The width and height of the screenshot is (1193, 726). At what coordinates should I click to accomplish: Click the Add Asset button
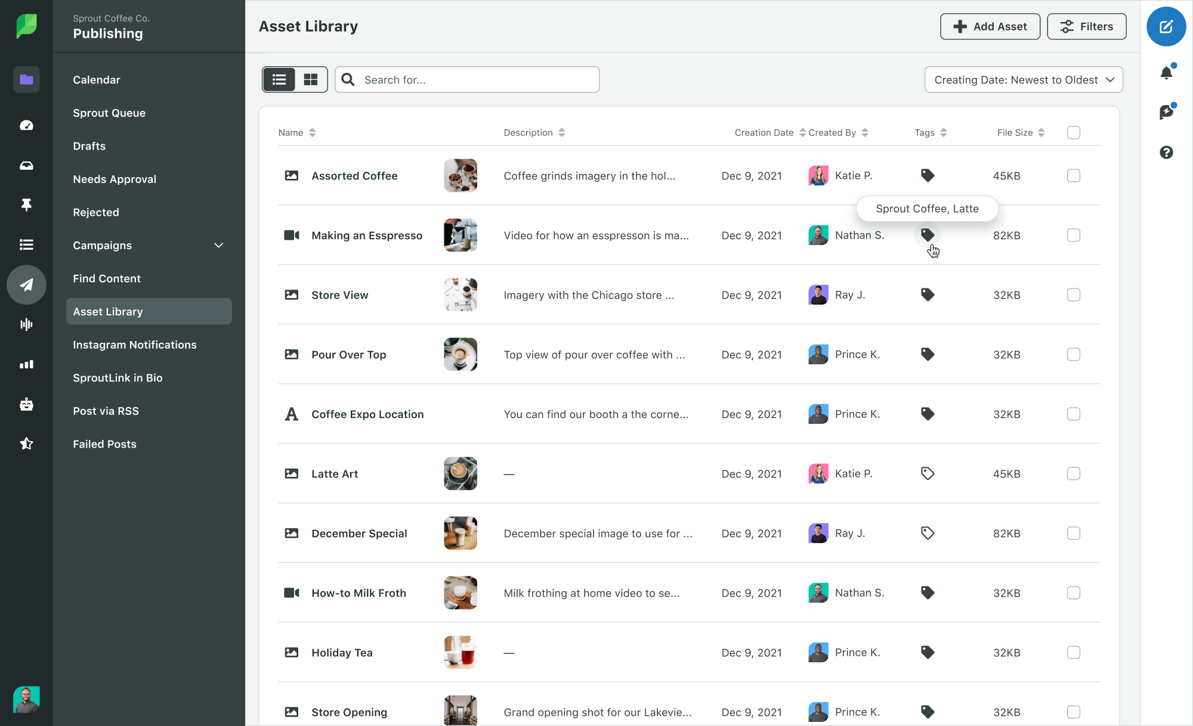point(990,26)
